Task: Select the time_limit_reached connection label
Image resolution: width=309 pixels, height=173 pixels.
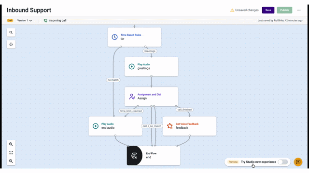Action: (131, 111)
